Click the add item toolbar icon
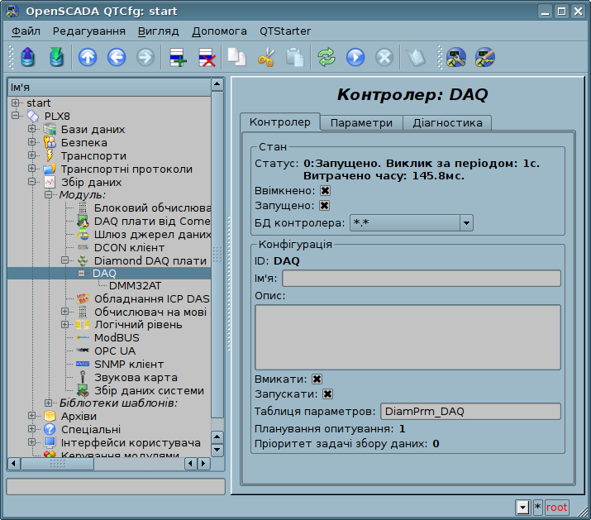This screenshot has height=520, width=591. pyautogui.click(x=178, y=57)
